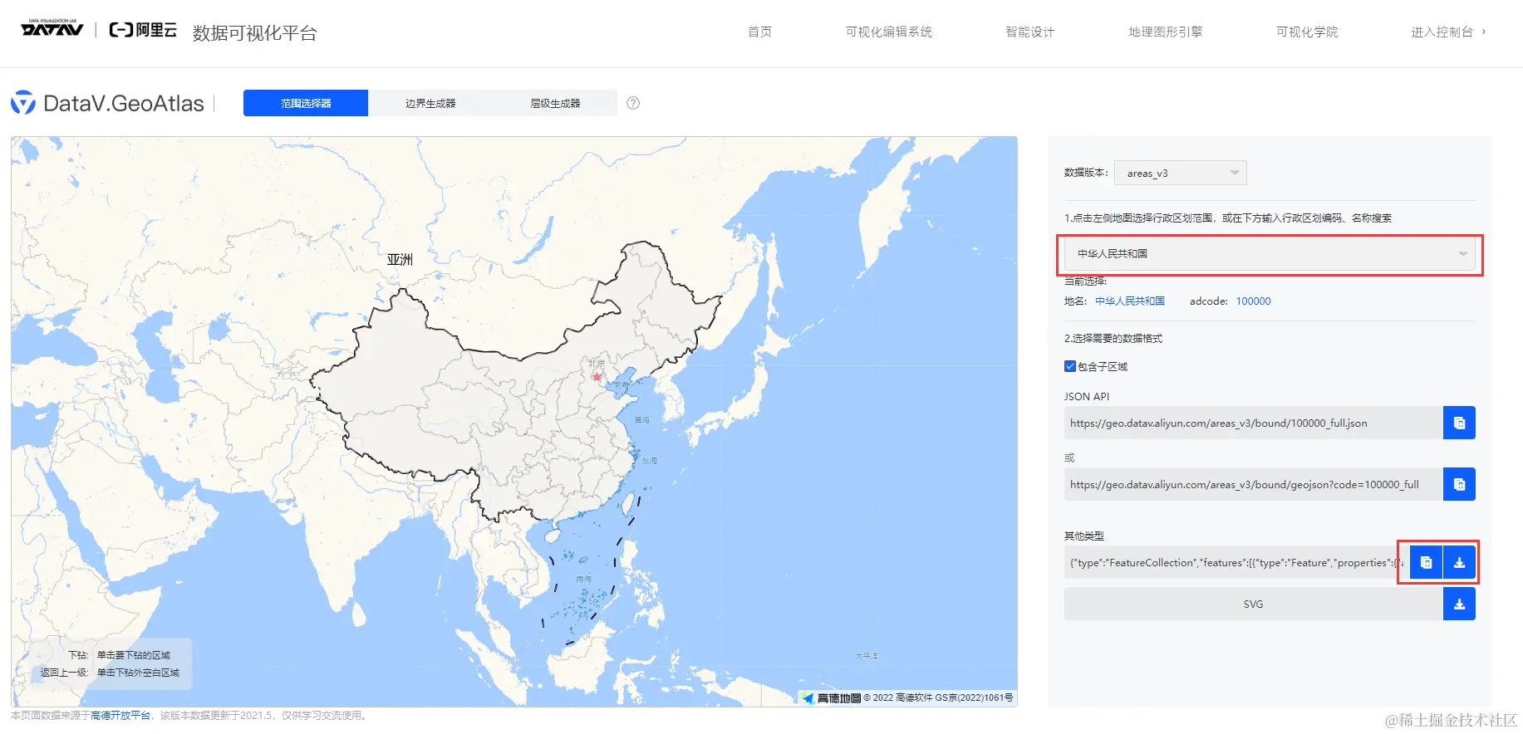Click the adcode value 100000
Viewport: 1523px width, 734px height.
click(1253, 301)
